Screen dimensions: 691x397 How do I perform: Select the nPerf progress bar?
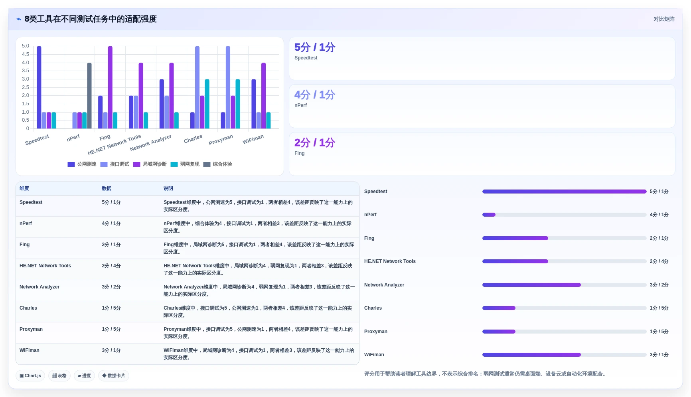(x=564, y=215)
